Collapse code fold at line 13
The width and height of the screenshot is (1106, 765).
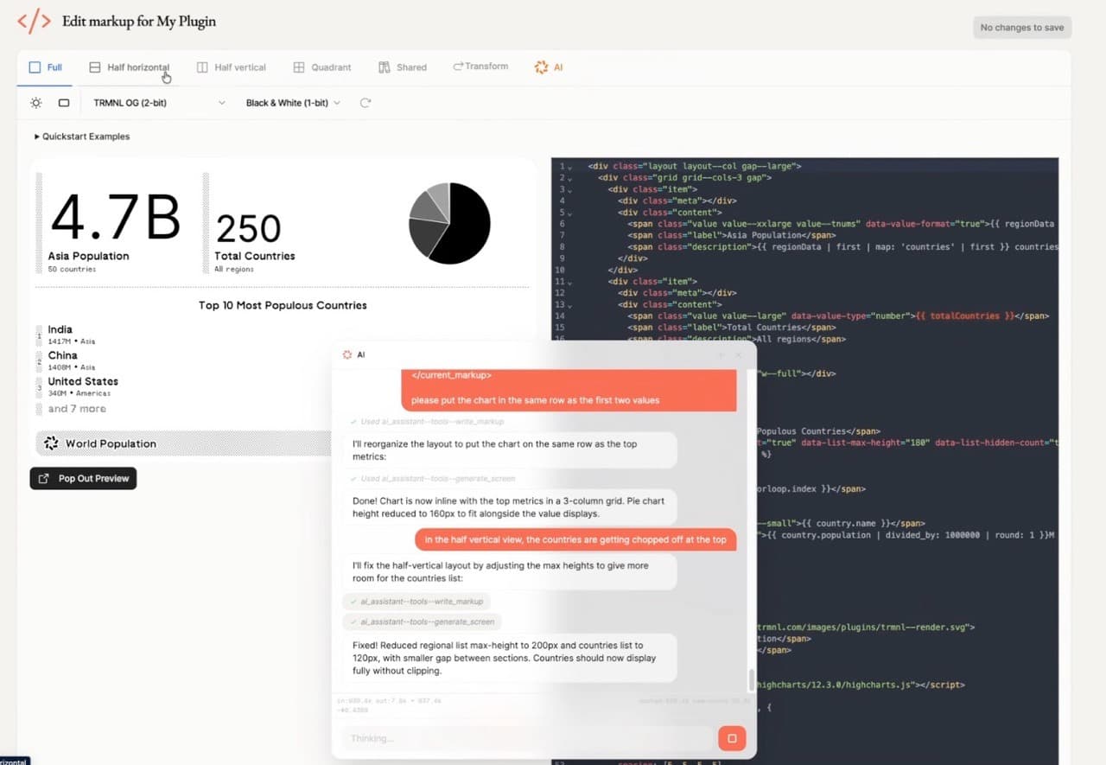571,305
